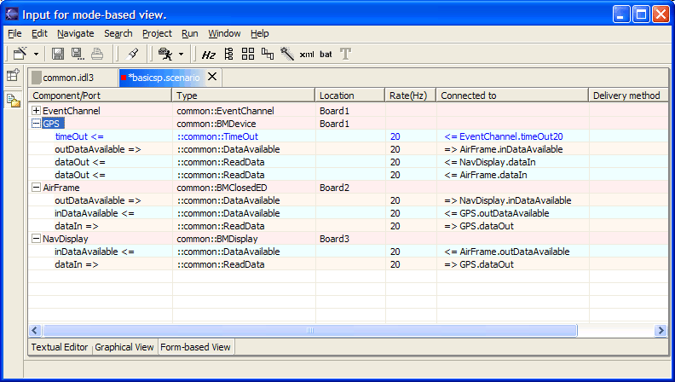This screenshot has height=382, width=675.
Task: Switch to the Form-based View tab
Action: pyautogui.click(x=195, y=347)
